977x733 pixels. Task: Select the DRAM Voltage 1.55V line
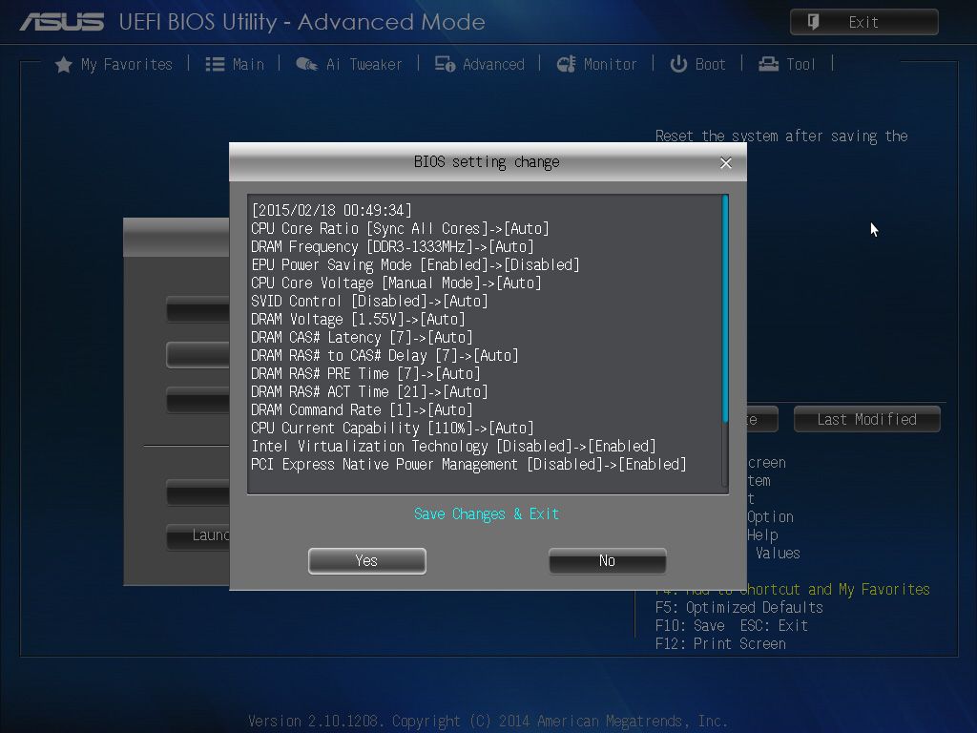pyautogui.click(x=359, y=319)
